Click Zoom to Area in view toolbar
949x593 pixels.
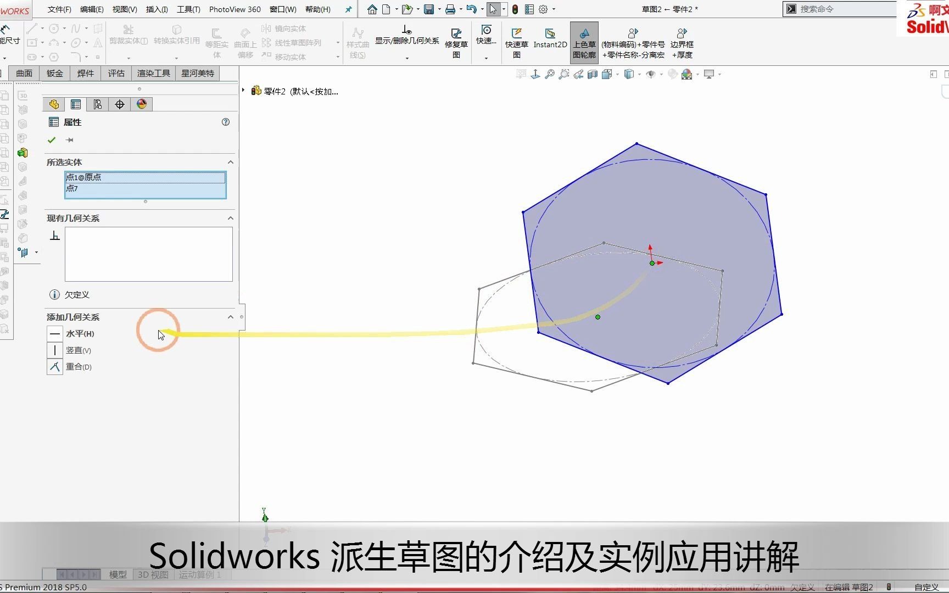tap(564, 74)
